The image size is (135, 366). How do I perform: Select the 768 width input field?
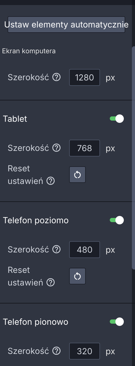tap(85, 148)
